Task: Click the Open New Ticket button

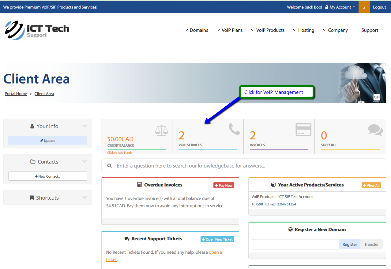Action: (x=217, y=239)
